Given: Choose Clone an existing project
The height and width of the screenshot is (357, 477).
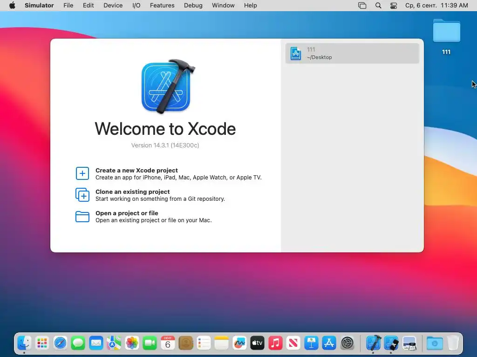Looking at the screenshot, I should click(160, 195).
